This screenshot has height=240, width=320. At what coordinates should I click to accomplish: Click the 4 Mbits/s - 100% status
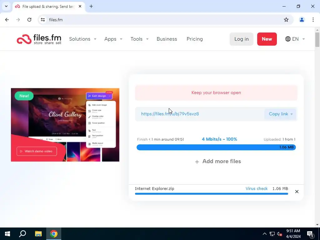219,139
